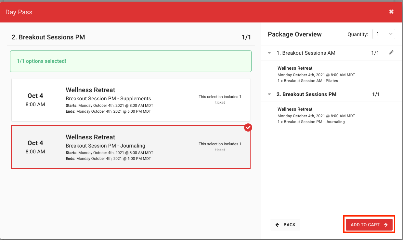Click the pencil edit icon for Breakout Sessions AM
This screenshot has width=403, height=240.
[391, 52]
